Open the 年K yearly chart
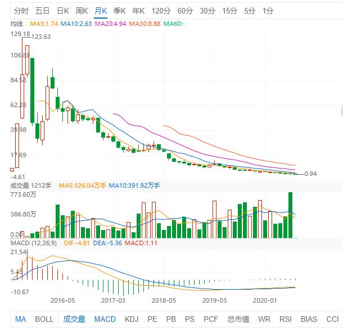Screen dimensions: 343x332 pos(138,11)
